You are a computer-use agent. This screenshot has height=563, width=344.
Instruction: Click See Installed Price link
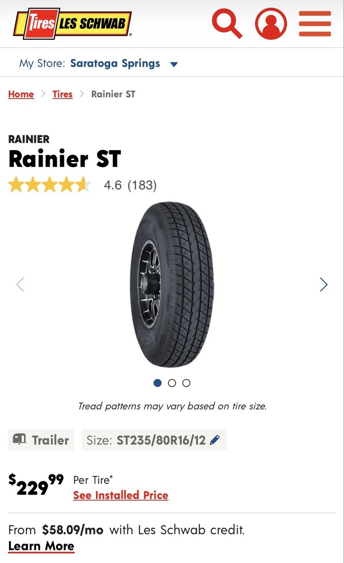tap(120, 495)
